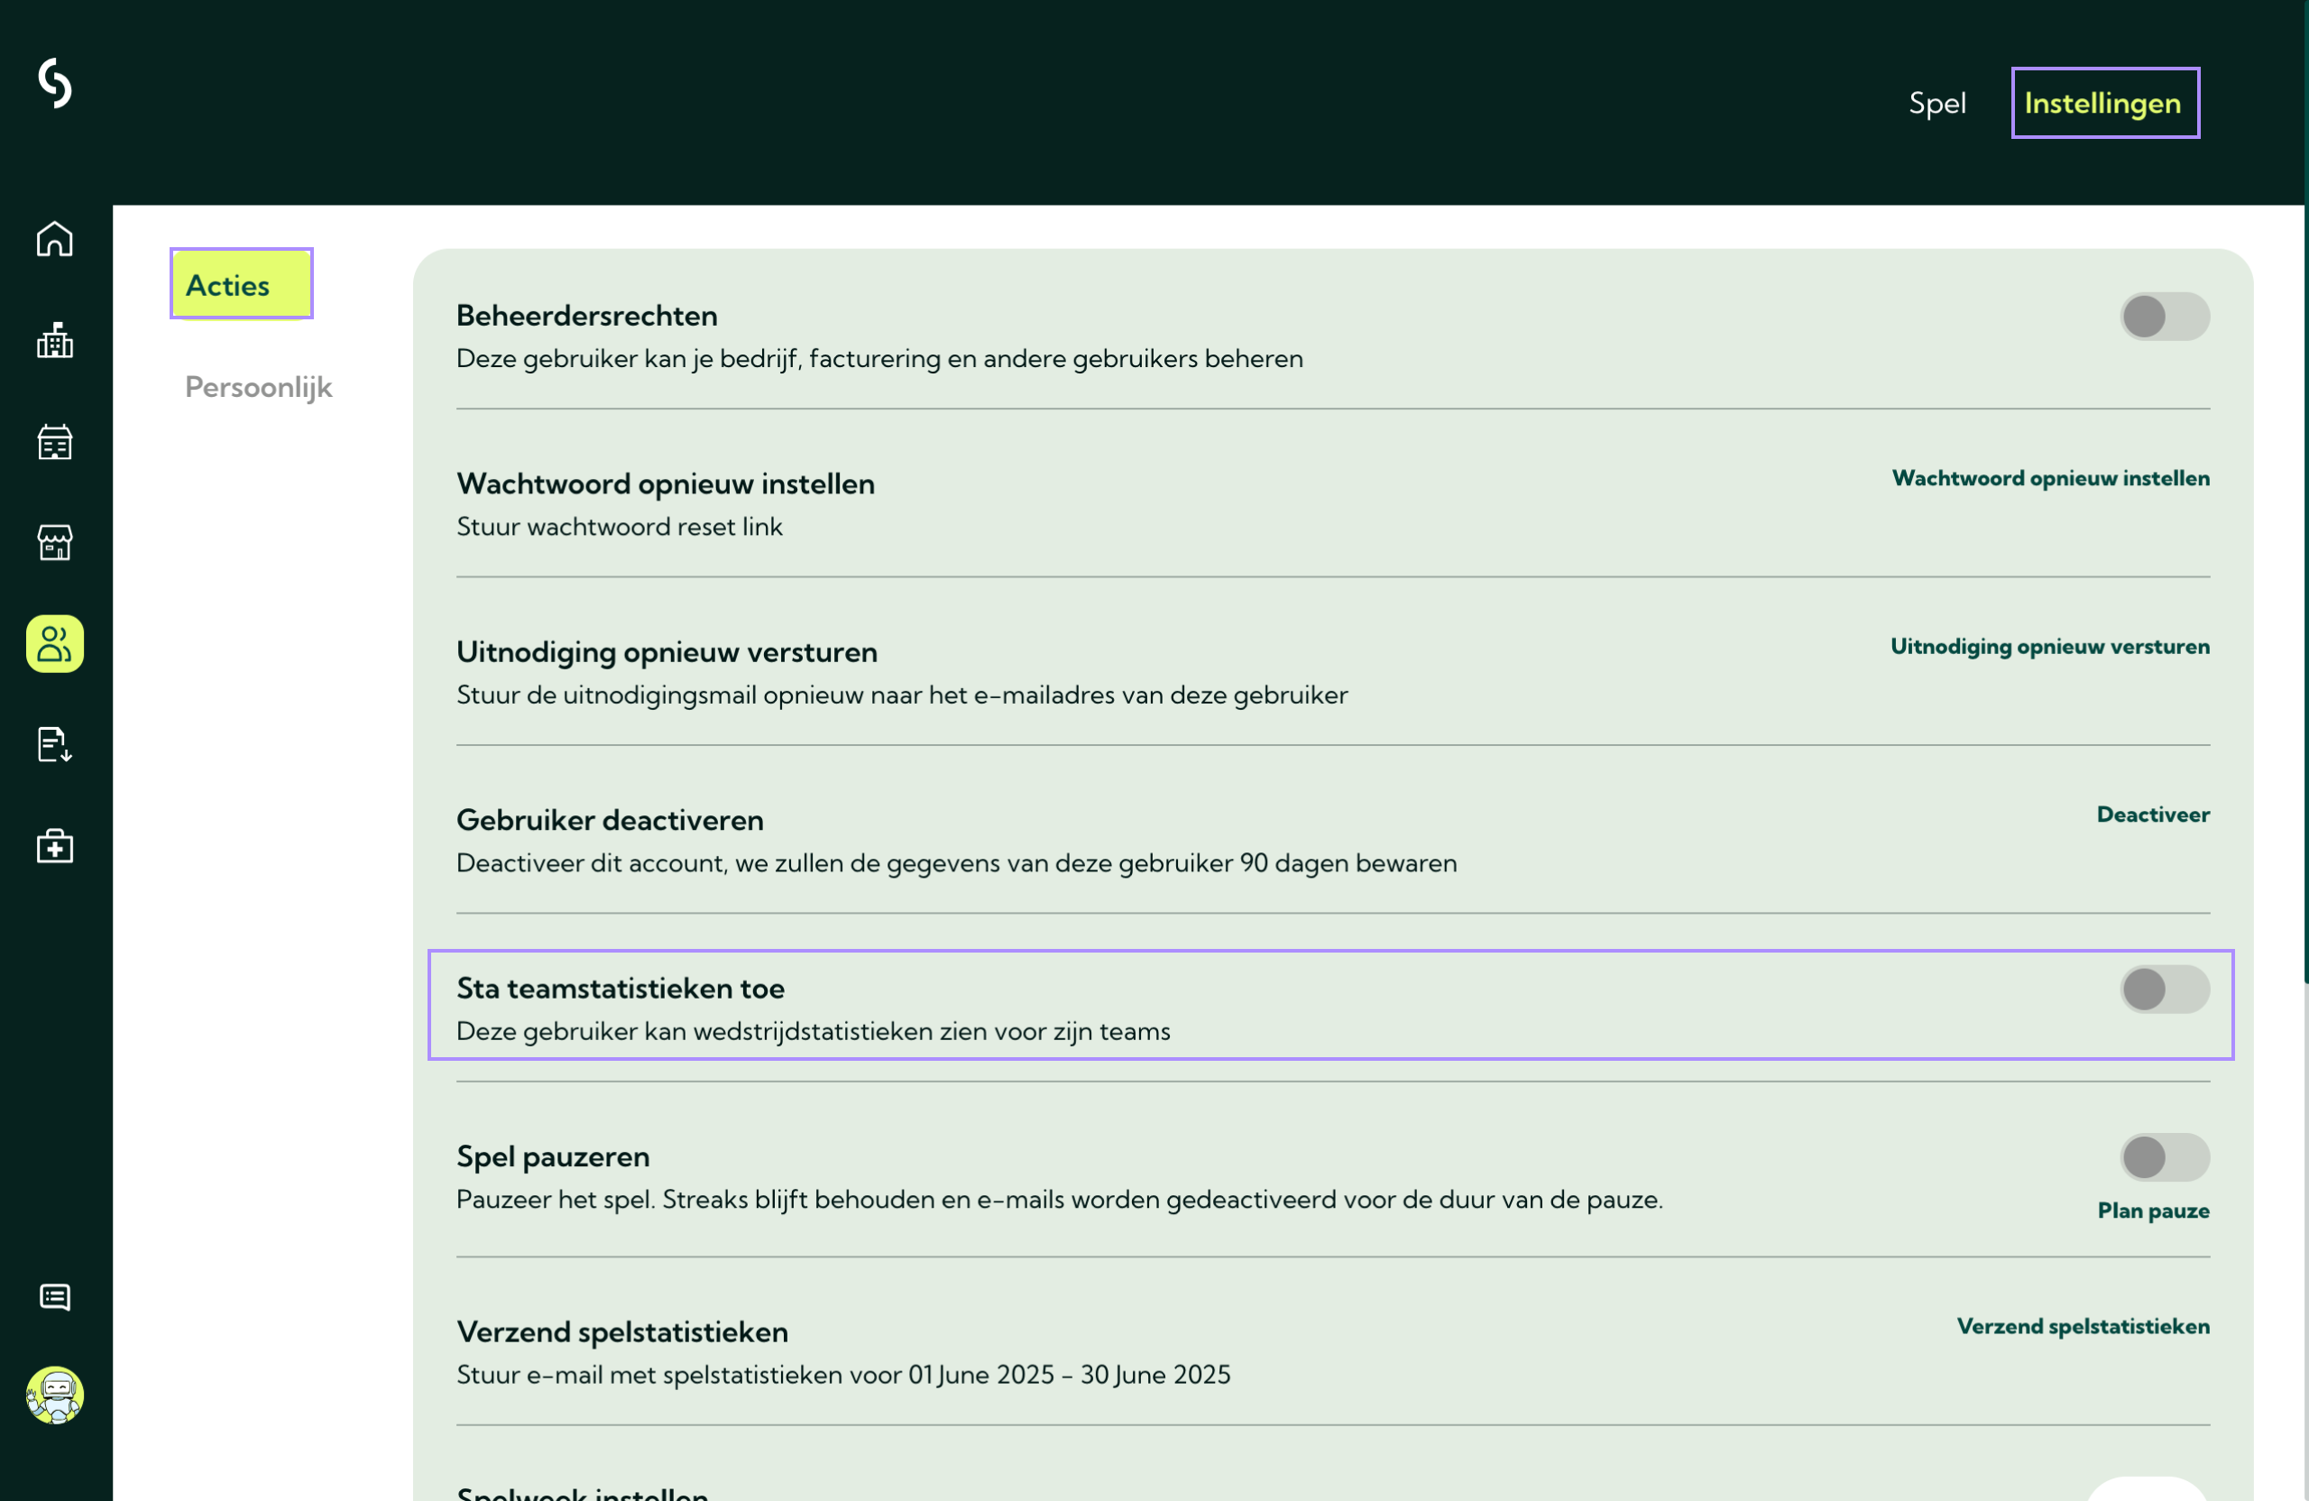Click Uitnodiging opnieuw versturen link
The height and width of the screenshot is (1501, 2309).
click(2049, 647)
